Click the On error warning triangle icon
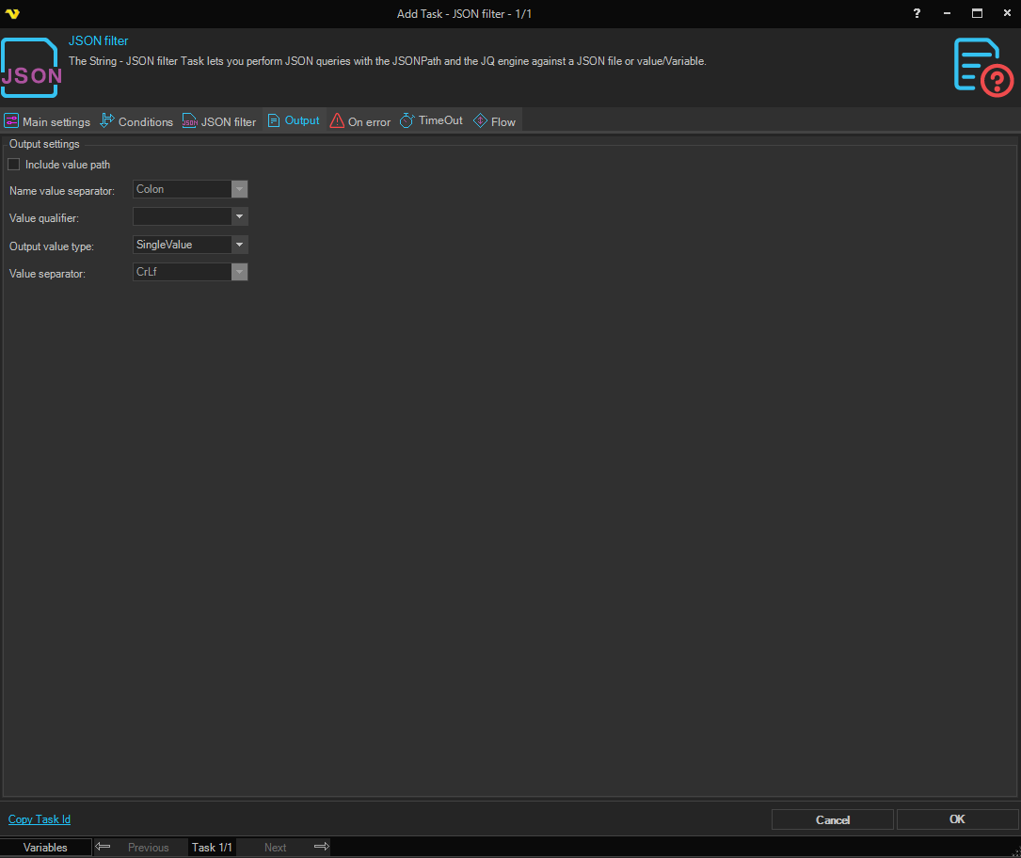 337,121
